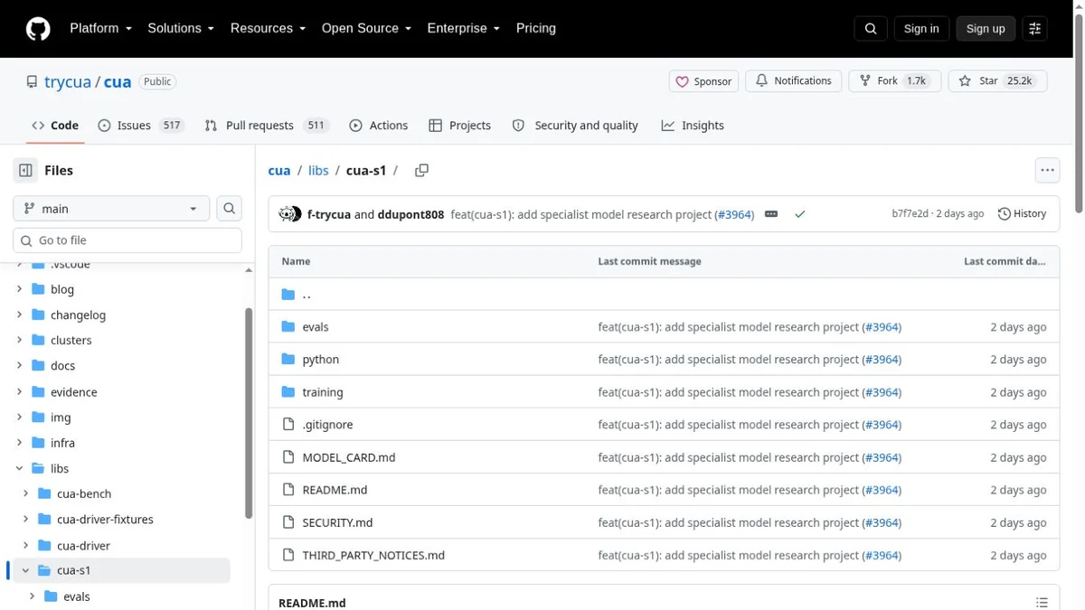Open the main branch selector dropdown
Viewport: 1085px width, 610px height.
111,209
